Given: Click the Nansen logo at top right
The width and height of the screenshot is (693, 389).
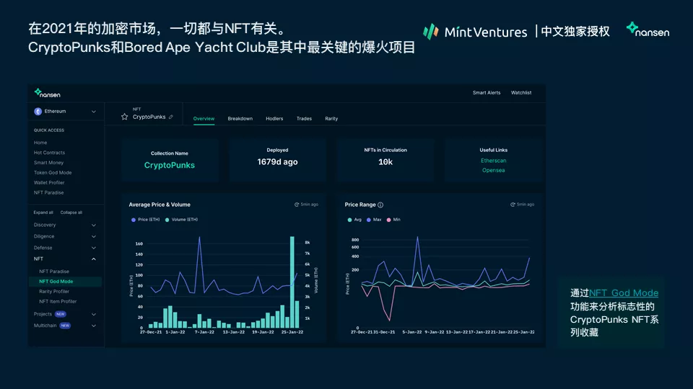Looking at the screenshot, I should [x=648, y=30].
